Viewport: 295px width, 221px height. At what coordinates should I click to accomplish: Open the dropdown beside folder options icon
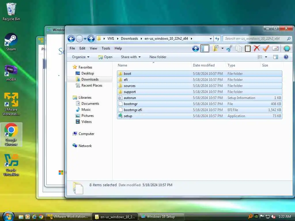click(x=222, y=48)
